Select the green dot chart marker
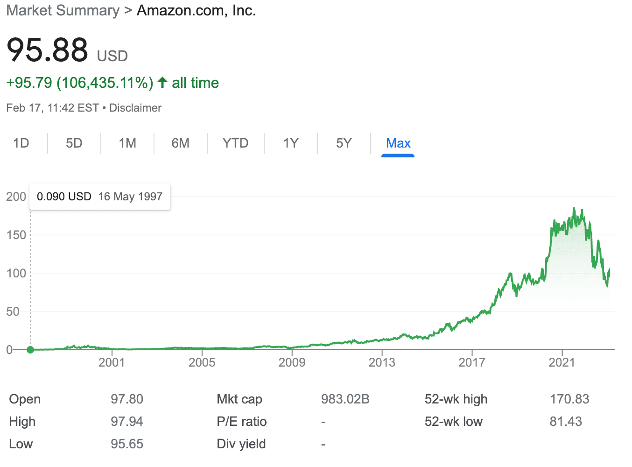Screen dimensions: 632x467 [30, 349]
